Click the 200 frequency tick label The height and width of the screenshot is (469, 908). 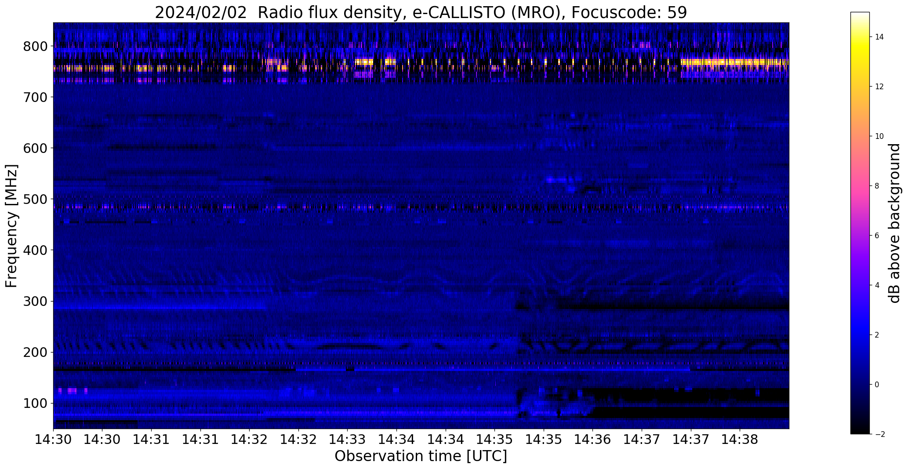(36, 352)
